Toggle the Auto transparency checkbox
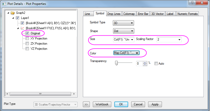210x111 pixels. 156,63
